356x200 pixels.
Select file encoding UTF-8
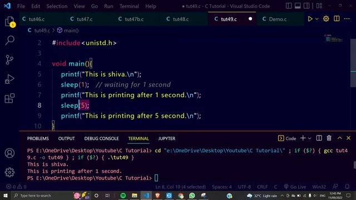(244, 187)
